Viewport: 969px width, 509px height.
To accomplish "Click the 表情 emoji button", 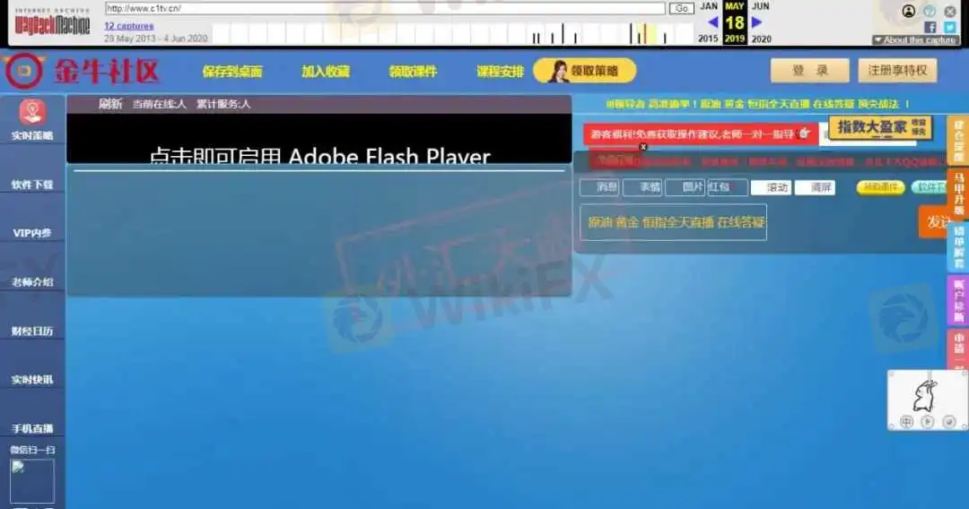I will pos(642,187).
